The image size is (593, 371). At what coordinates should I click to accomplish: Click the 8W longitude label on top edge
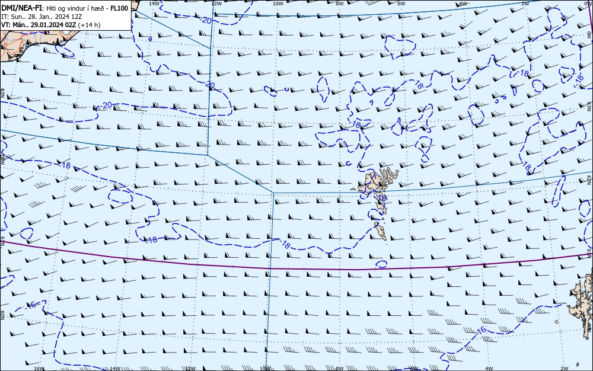(340, 4)
